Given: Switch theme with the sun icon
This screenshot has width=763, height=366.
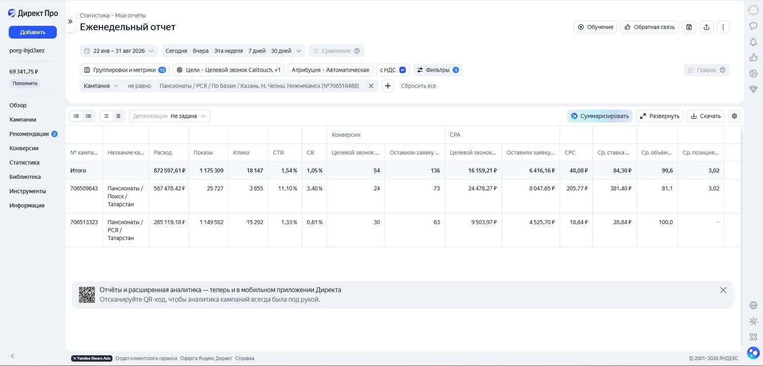Looking at the screenshot, I should 753,321.
